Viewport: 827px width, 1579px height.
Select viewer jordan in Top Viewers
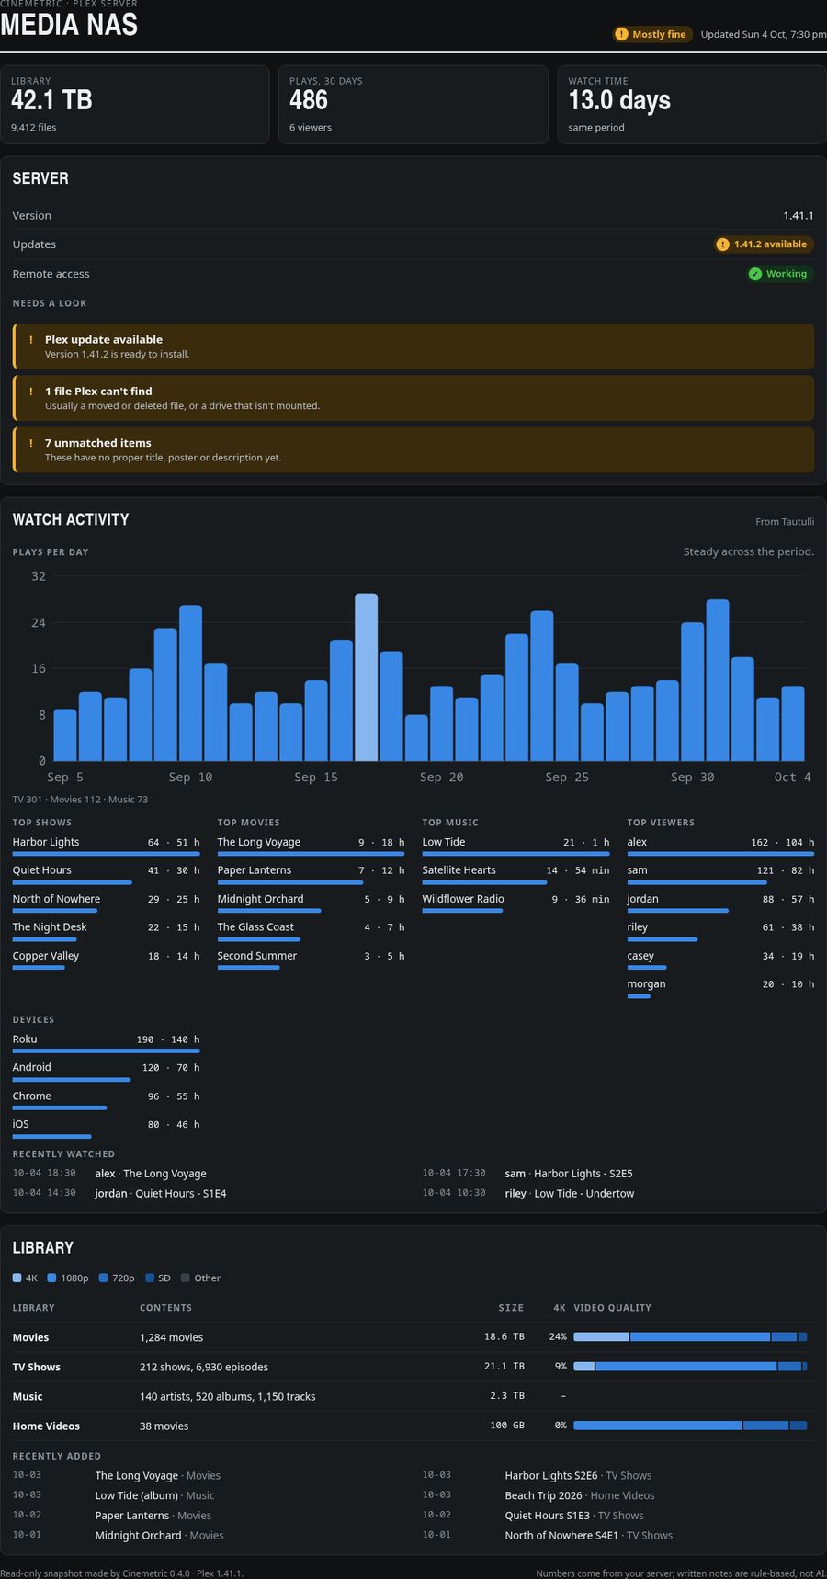(643, 899)
